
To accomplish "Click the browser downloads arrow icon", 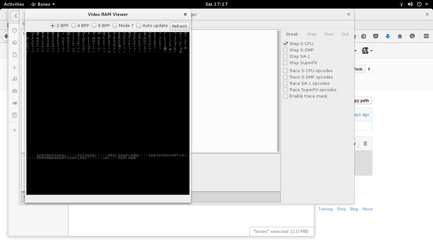I will [388, 36].
